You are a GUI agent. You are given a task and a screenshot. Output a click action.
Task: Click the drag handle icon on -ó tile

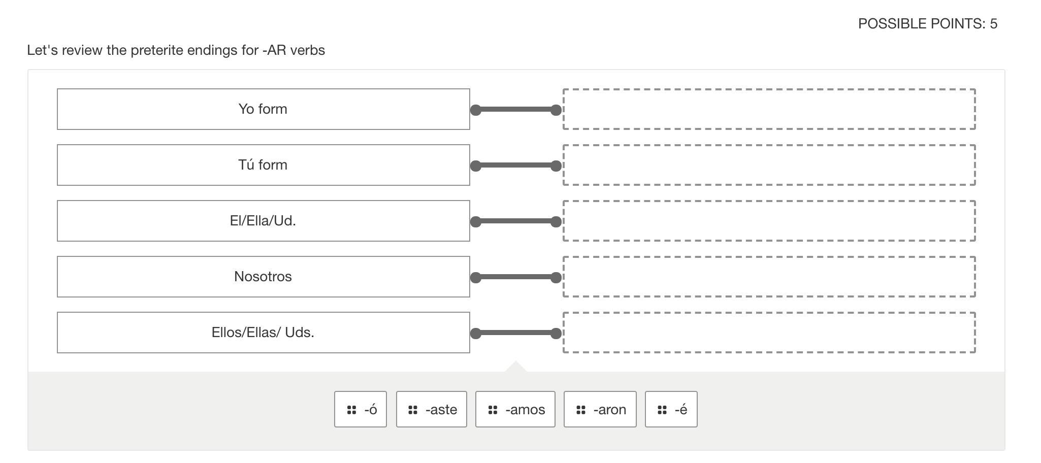(x=351, y=410)
